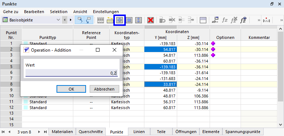Click the addition operation plus icon
Viewport: 284px width, 136px height.
pos(119,20)
